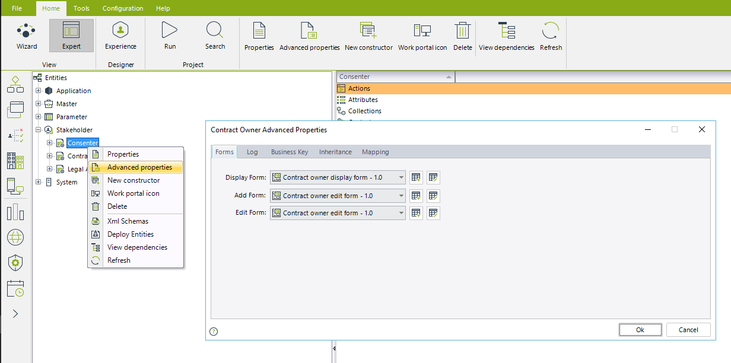Image resolution: width=731 pixels, height=363 pixels.
Task: Open the Processes module in left sidebar
Action: (x=15, y=84)
